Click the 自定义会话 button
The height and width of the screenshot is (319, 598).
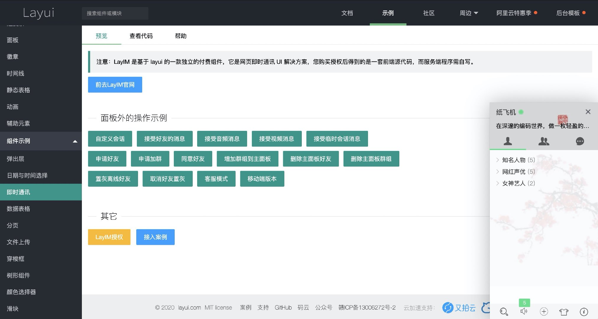click(110, 139)
